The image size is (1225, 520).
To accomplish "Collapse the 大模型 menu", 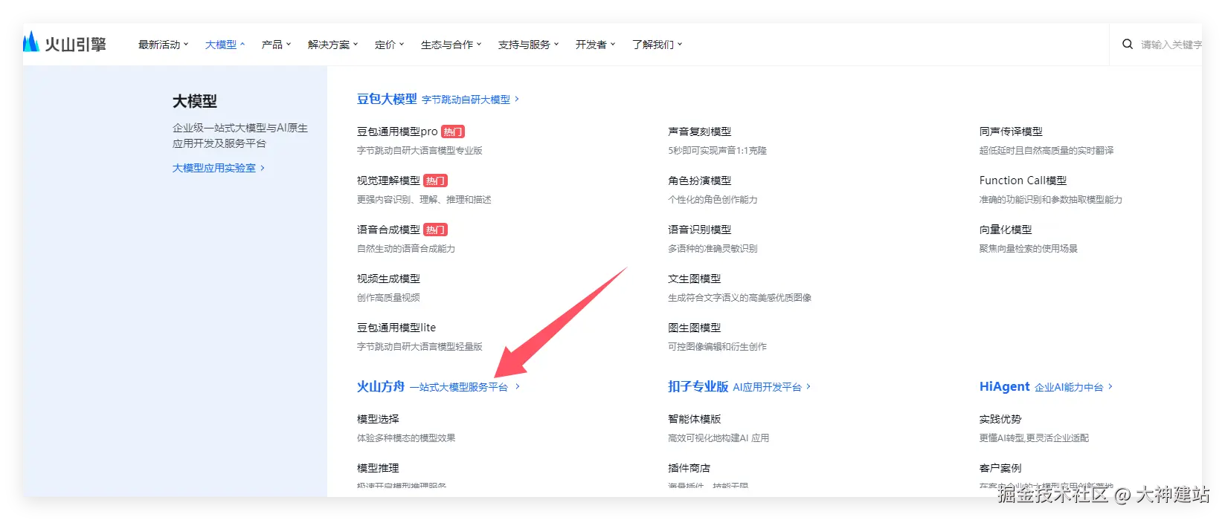I will 225,45.
